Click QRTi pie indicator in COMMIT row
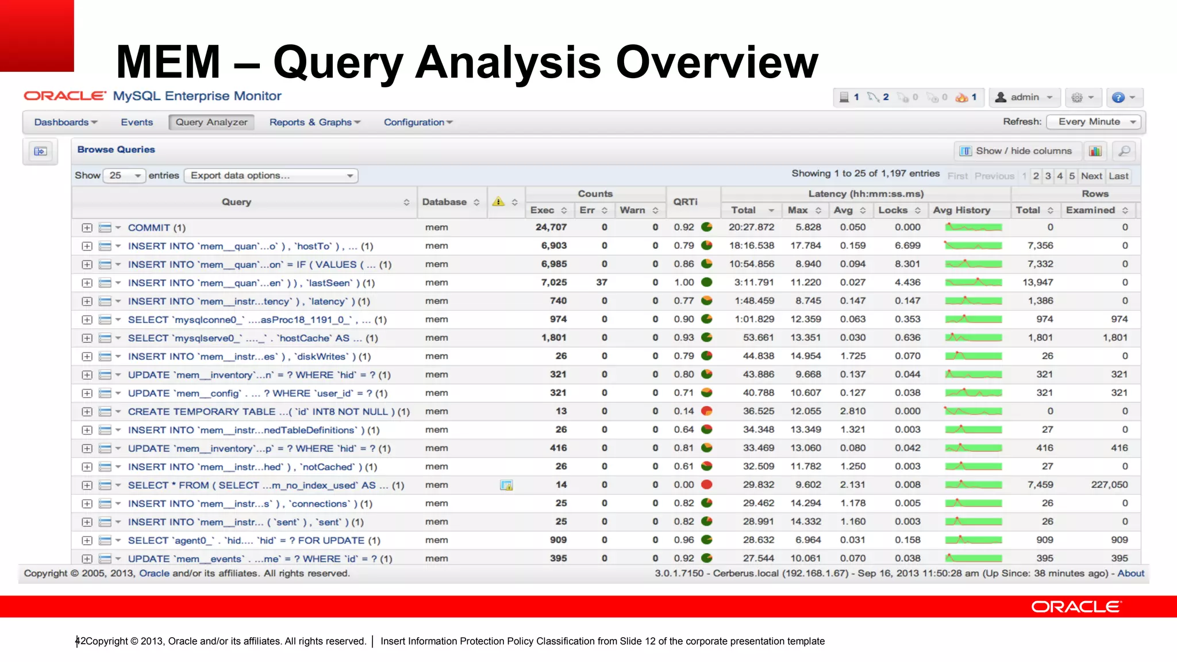The image size is (1177, 662). pyautogui.click(x=707, y=227)
